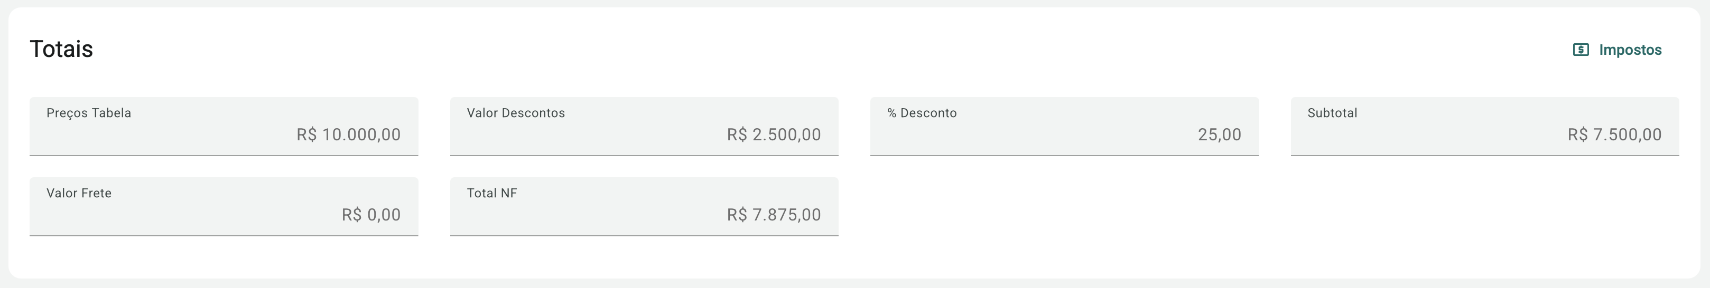Click the R$ 10.000,00 value
The width and height of the screenshot is (1710, 288).
[x=349, y=135]
